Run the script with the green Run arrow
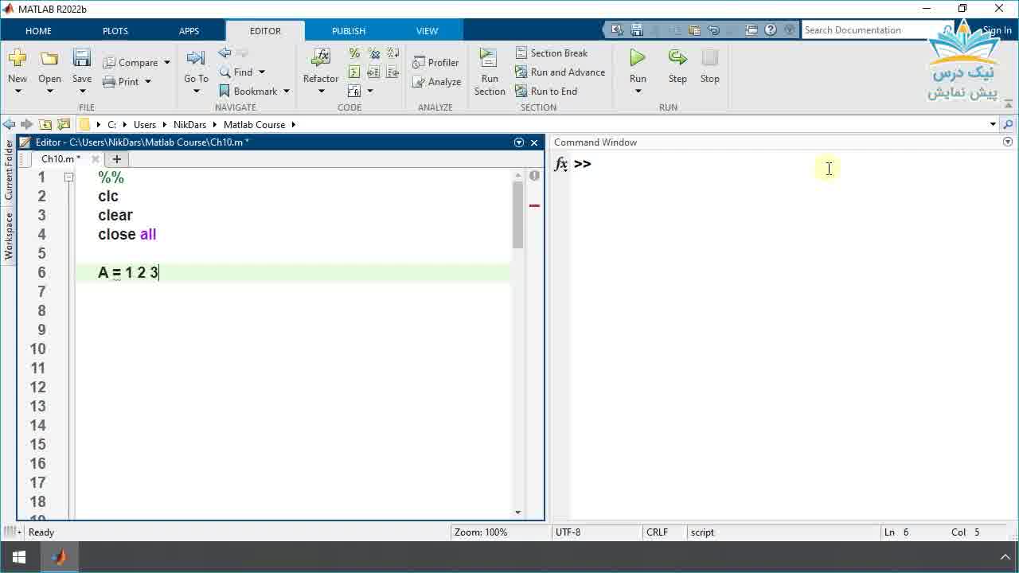Viewport: 1019px width, 573px height. 638,58
